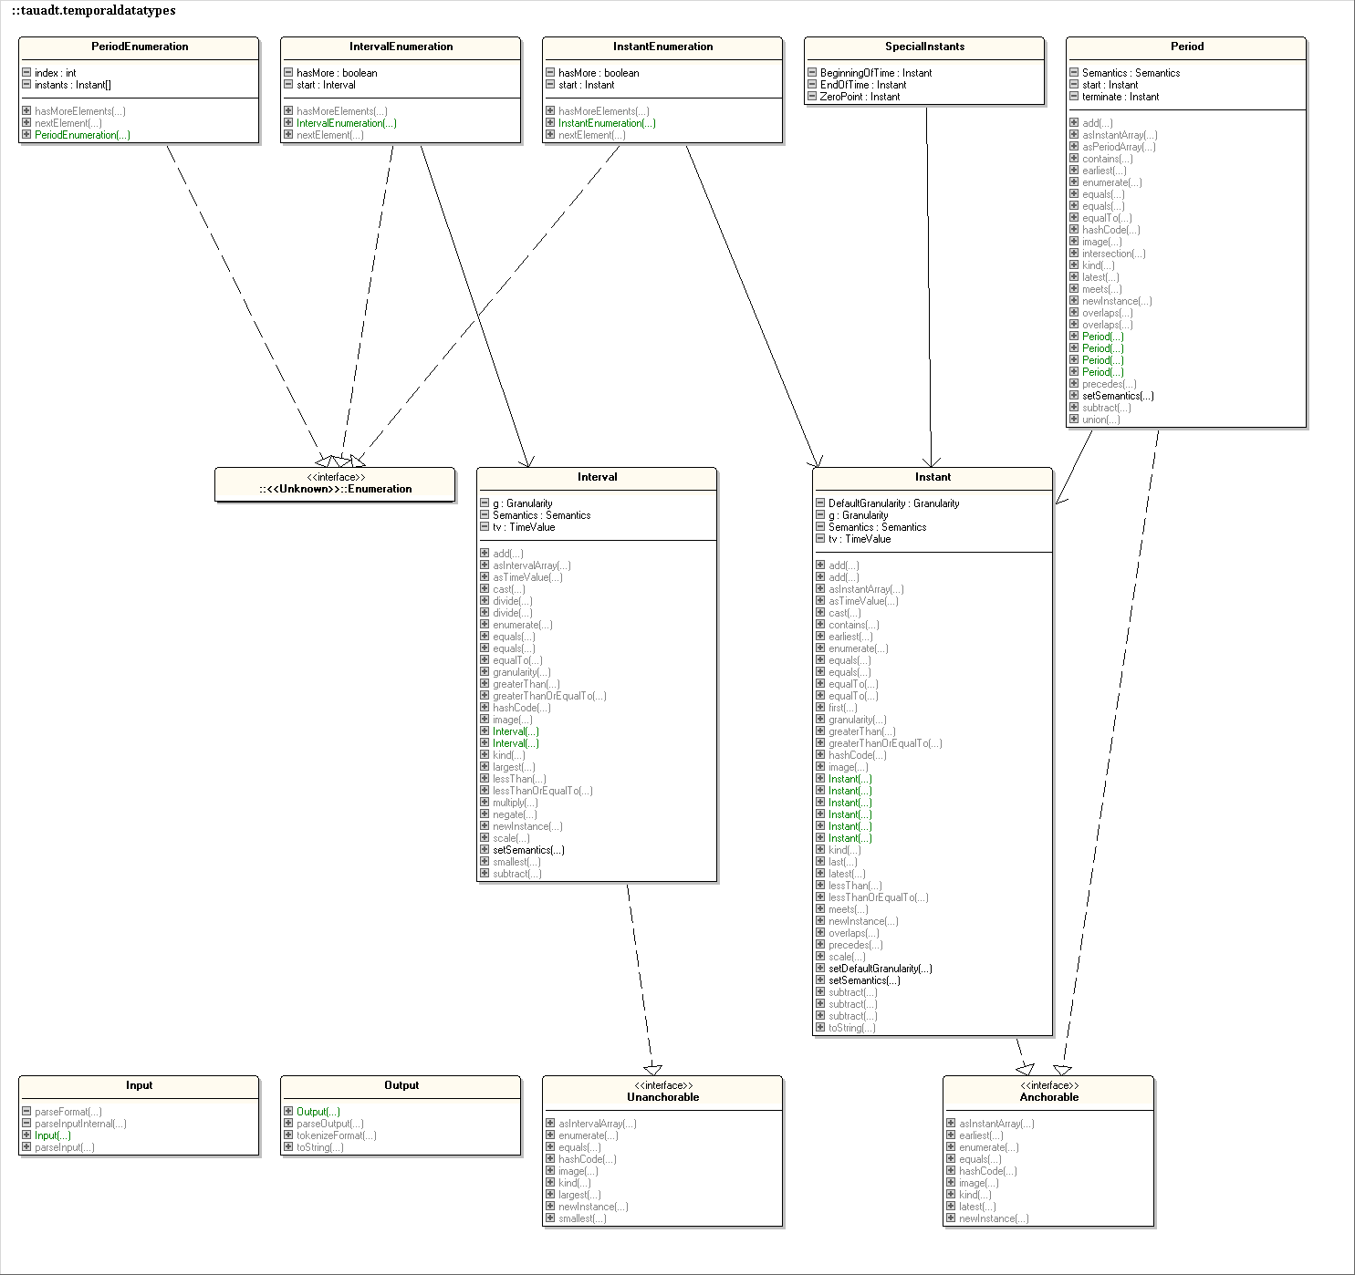The image size is (1355, 1275).
Task: Click the plus icon beside PeriodEnumeration(...) constructor
Action: (26, 135)
